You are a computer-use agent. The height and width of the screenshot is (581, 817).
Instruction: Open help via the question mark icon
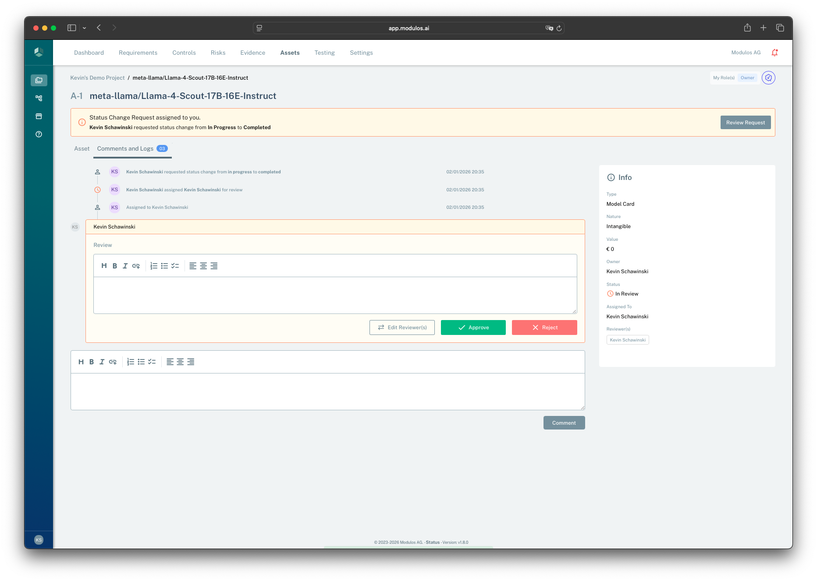(x=39, y=134)
